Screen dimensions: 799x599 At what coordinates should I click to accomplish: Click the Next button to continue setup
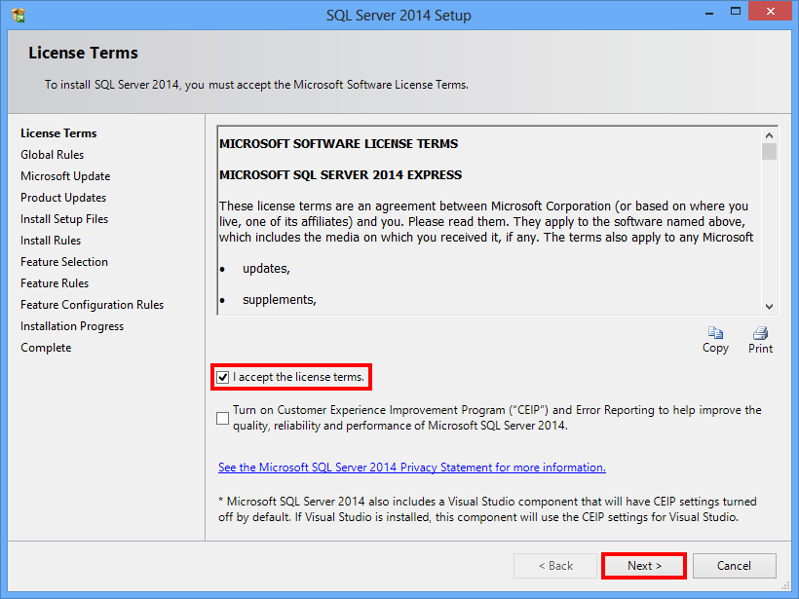pos(643,566)
